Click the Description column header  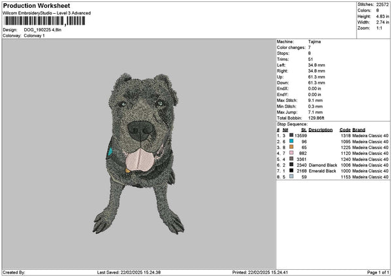tap(320, 129)
